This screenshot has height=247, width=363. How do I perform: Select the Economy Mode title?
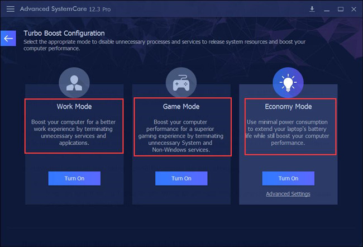tap(288, 107)
